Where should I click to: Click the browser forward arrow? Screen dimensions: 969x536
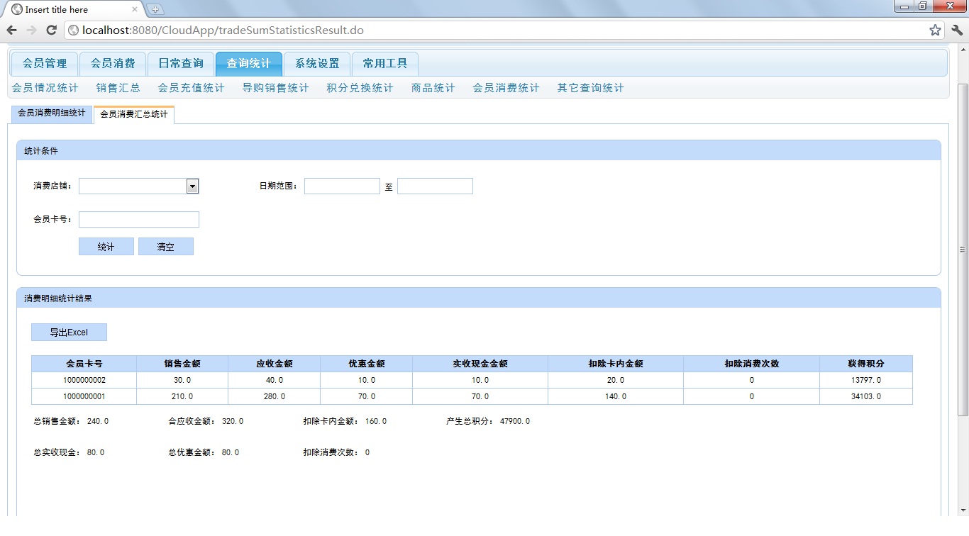(x=31, y=30)
